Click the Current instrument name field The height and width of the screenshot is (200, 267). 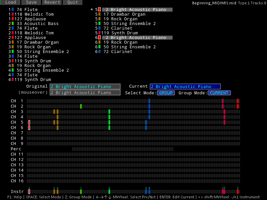coord(185,87)
